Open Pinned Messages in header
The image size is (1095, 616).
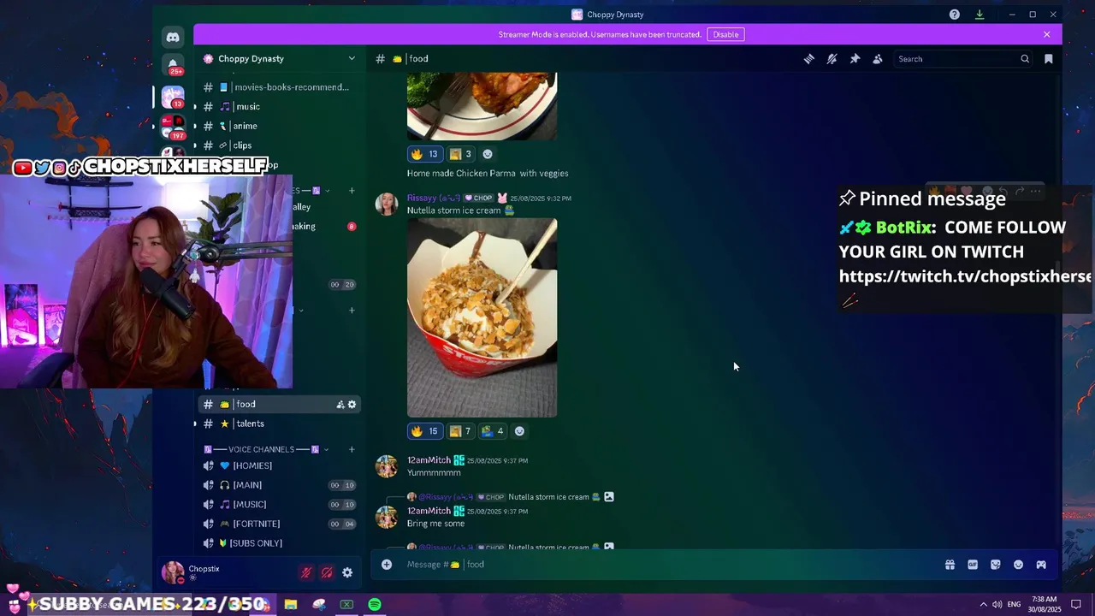coord(855,59)
